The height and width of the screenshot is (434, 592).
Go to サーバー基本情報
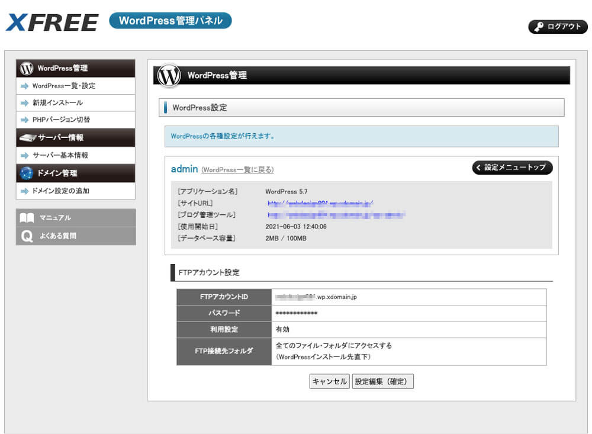point(60,156)
